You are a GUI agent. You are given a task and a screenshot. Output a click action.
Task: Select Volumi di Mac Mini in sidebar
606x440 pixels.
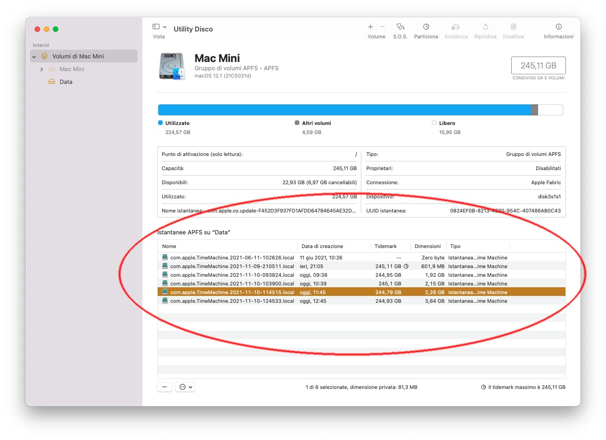pos(84,56)
